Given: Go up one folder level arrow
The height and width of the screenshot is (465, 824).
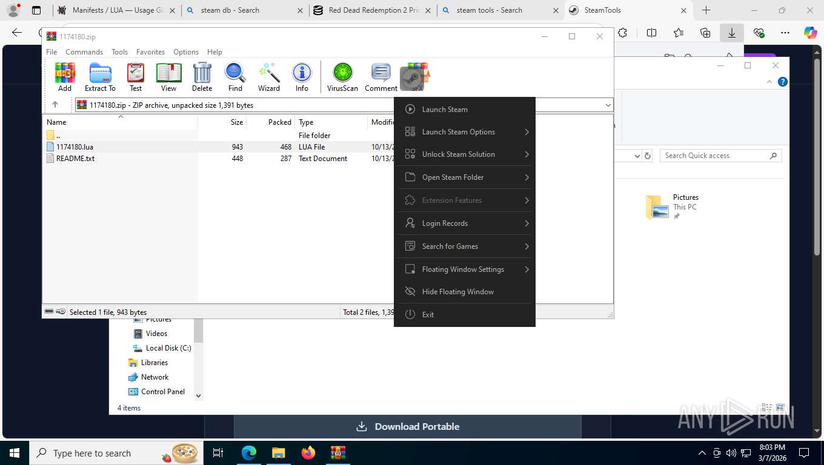Looking at the screenshot, I should point(55,105).
